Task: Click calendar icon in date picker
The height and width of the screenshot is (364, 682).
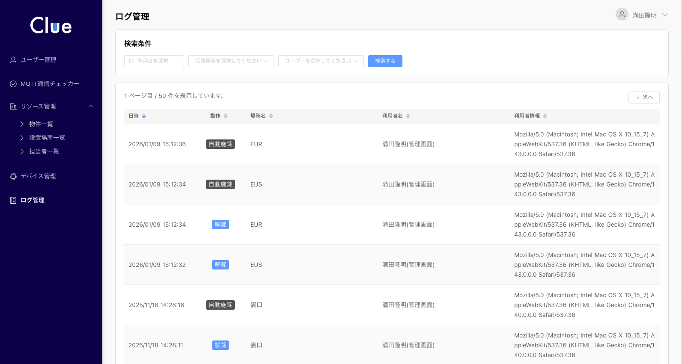Action: pyautogui.click(x=132, y=61)
